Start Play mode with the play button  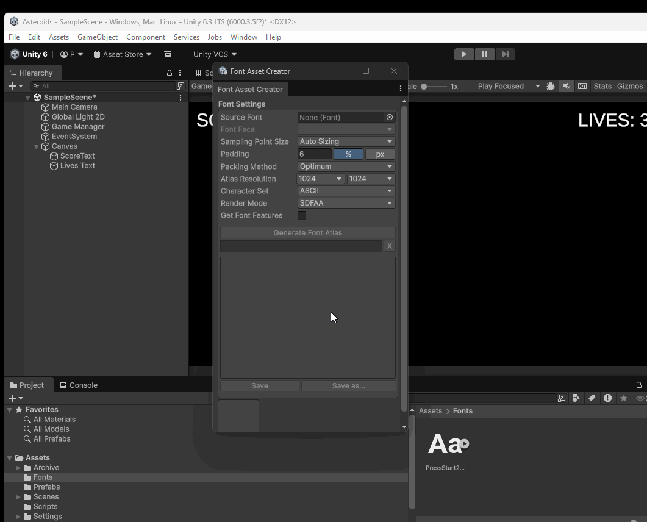tap(464, 54)
